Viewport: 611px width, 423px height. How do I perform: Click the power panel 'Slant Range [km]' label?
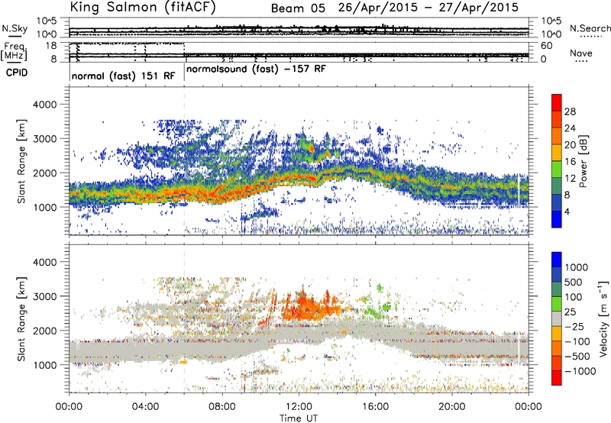click(21, 161)
